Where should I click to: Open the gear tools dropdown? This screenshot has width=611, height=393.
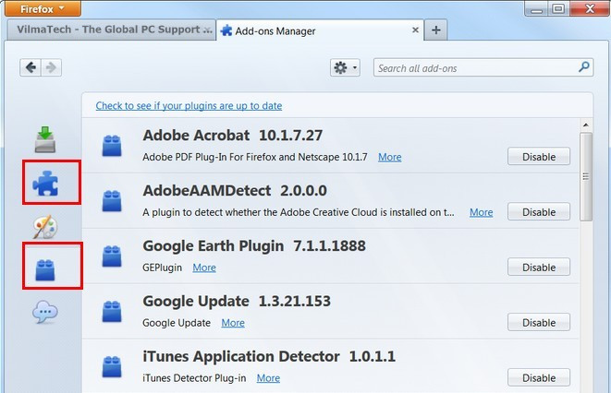(345, 67)
